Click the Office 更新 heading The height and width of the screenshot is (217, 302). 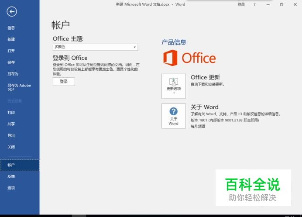pos(205,77)
